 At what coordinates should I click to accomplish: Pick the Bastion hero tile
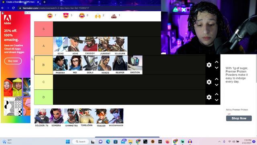pyautogui.click(x=135, y=65)
